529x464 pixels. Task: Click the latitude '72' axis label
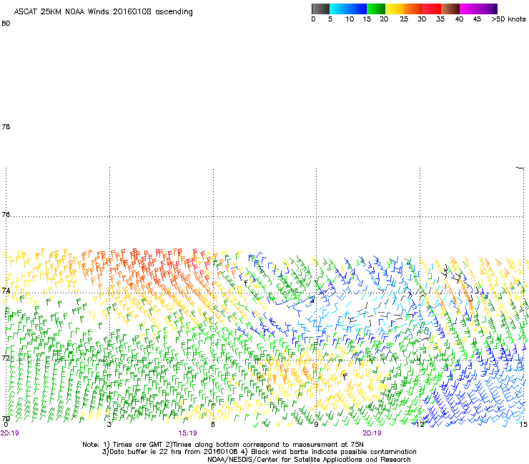point(6,358)
